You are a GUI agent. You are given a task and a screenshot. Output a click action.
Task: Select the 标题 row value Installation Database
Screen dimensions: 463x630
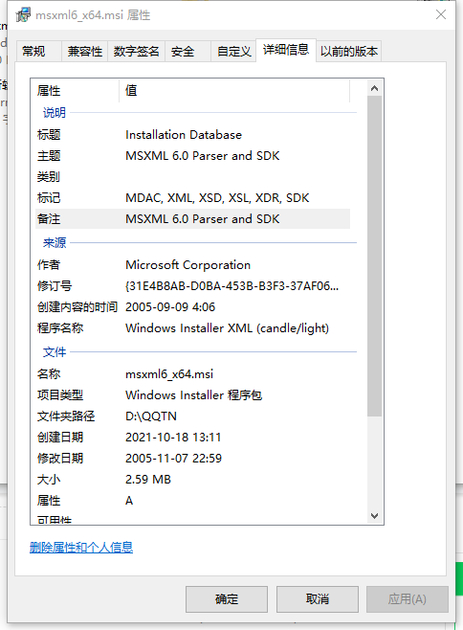[x=184, y=135]
